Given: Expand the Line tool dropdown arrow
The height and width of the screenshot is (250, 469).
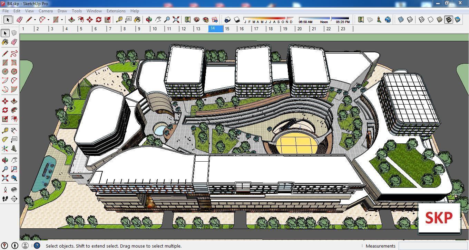Looking at the screenshot, I should pos(35,20).
